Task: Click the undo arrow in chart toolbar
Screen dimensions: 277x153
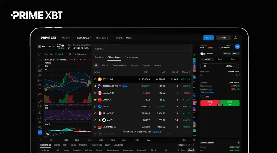Action: click(90, 54)
